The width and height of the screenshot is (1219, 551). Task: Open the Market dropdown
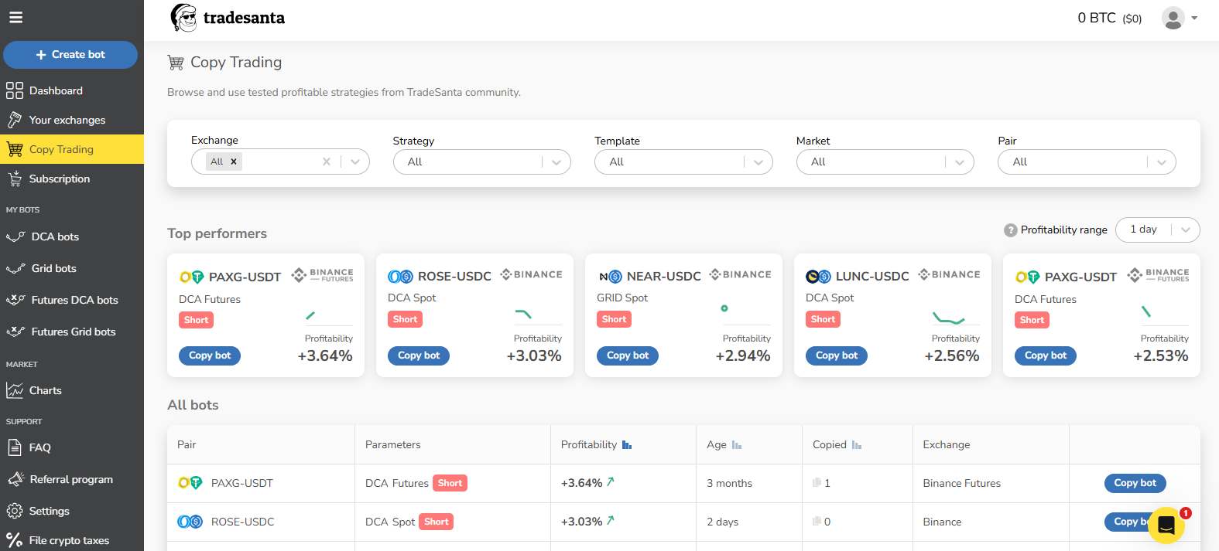[885, 162]
